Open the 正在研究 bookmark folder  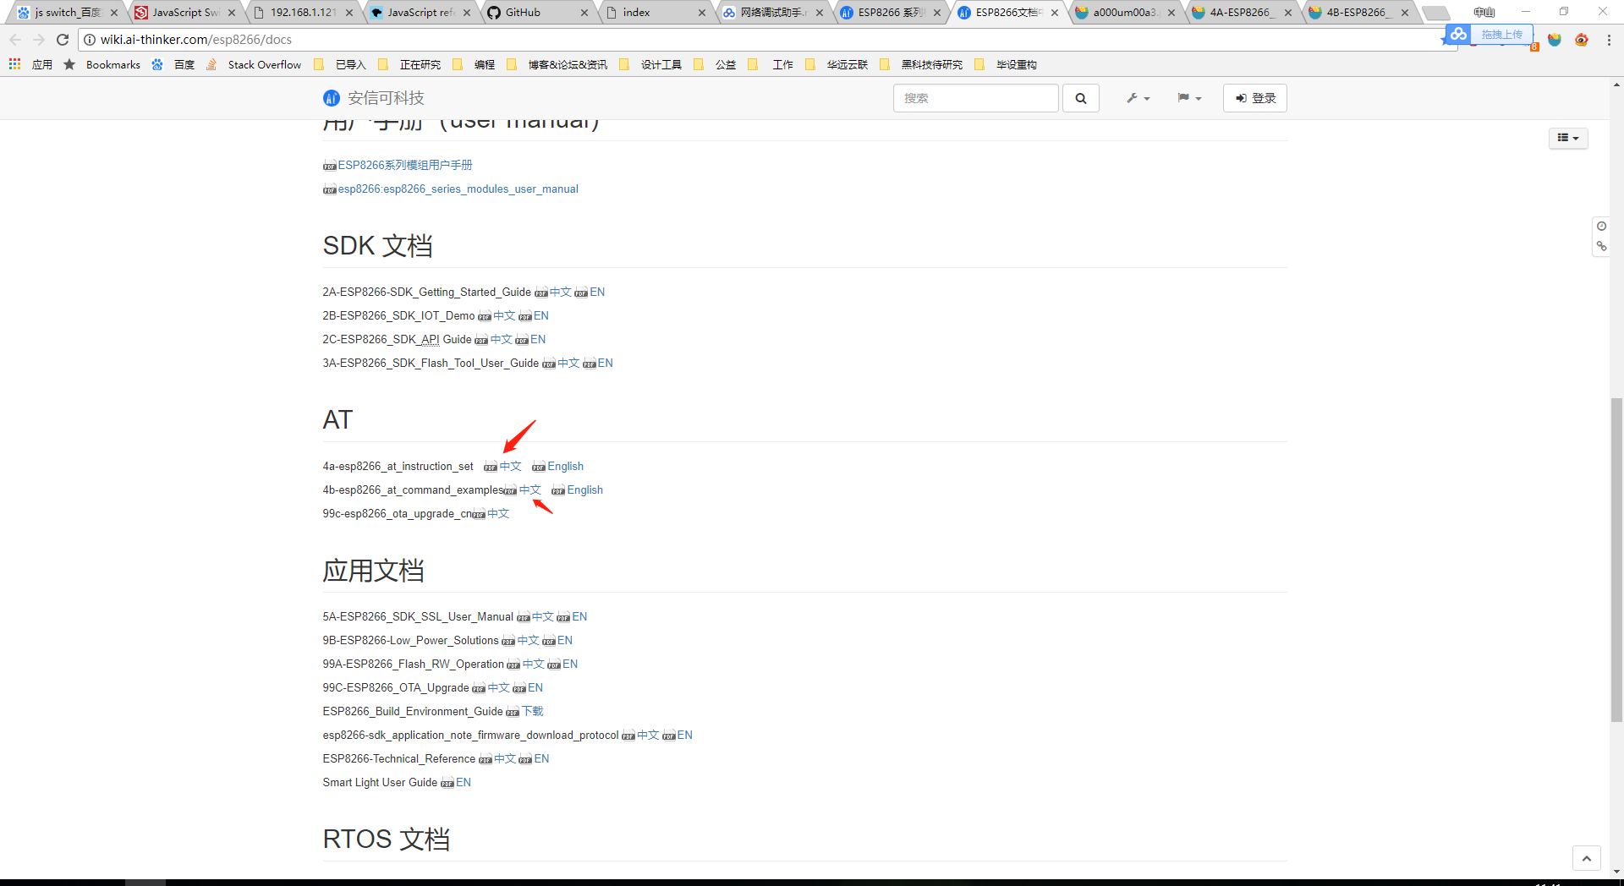point(410,64)
